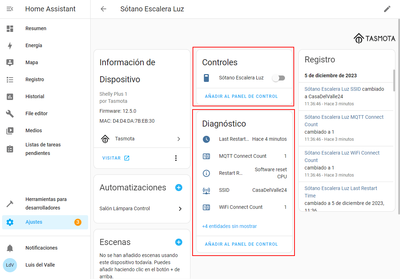Image resolution: width=400 pixels, height=279 pixels.
Task: Expand the Tasmota integration row
Action: click(142, 139)
